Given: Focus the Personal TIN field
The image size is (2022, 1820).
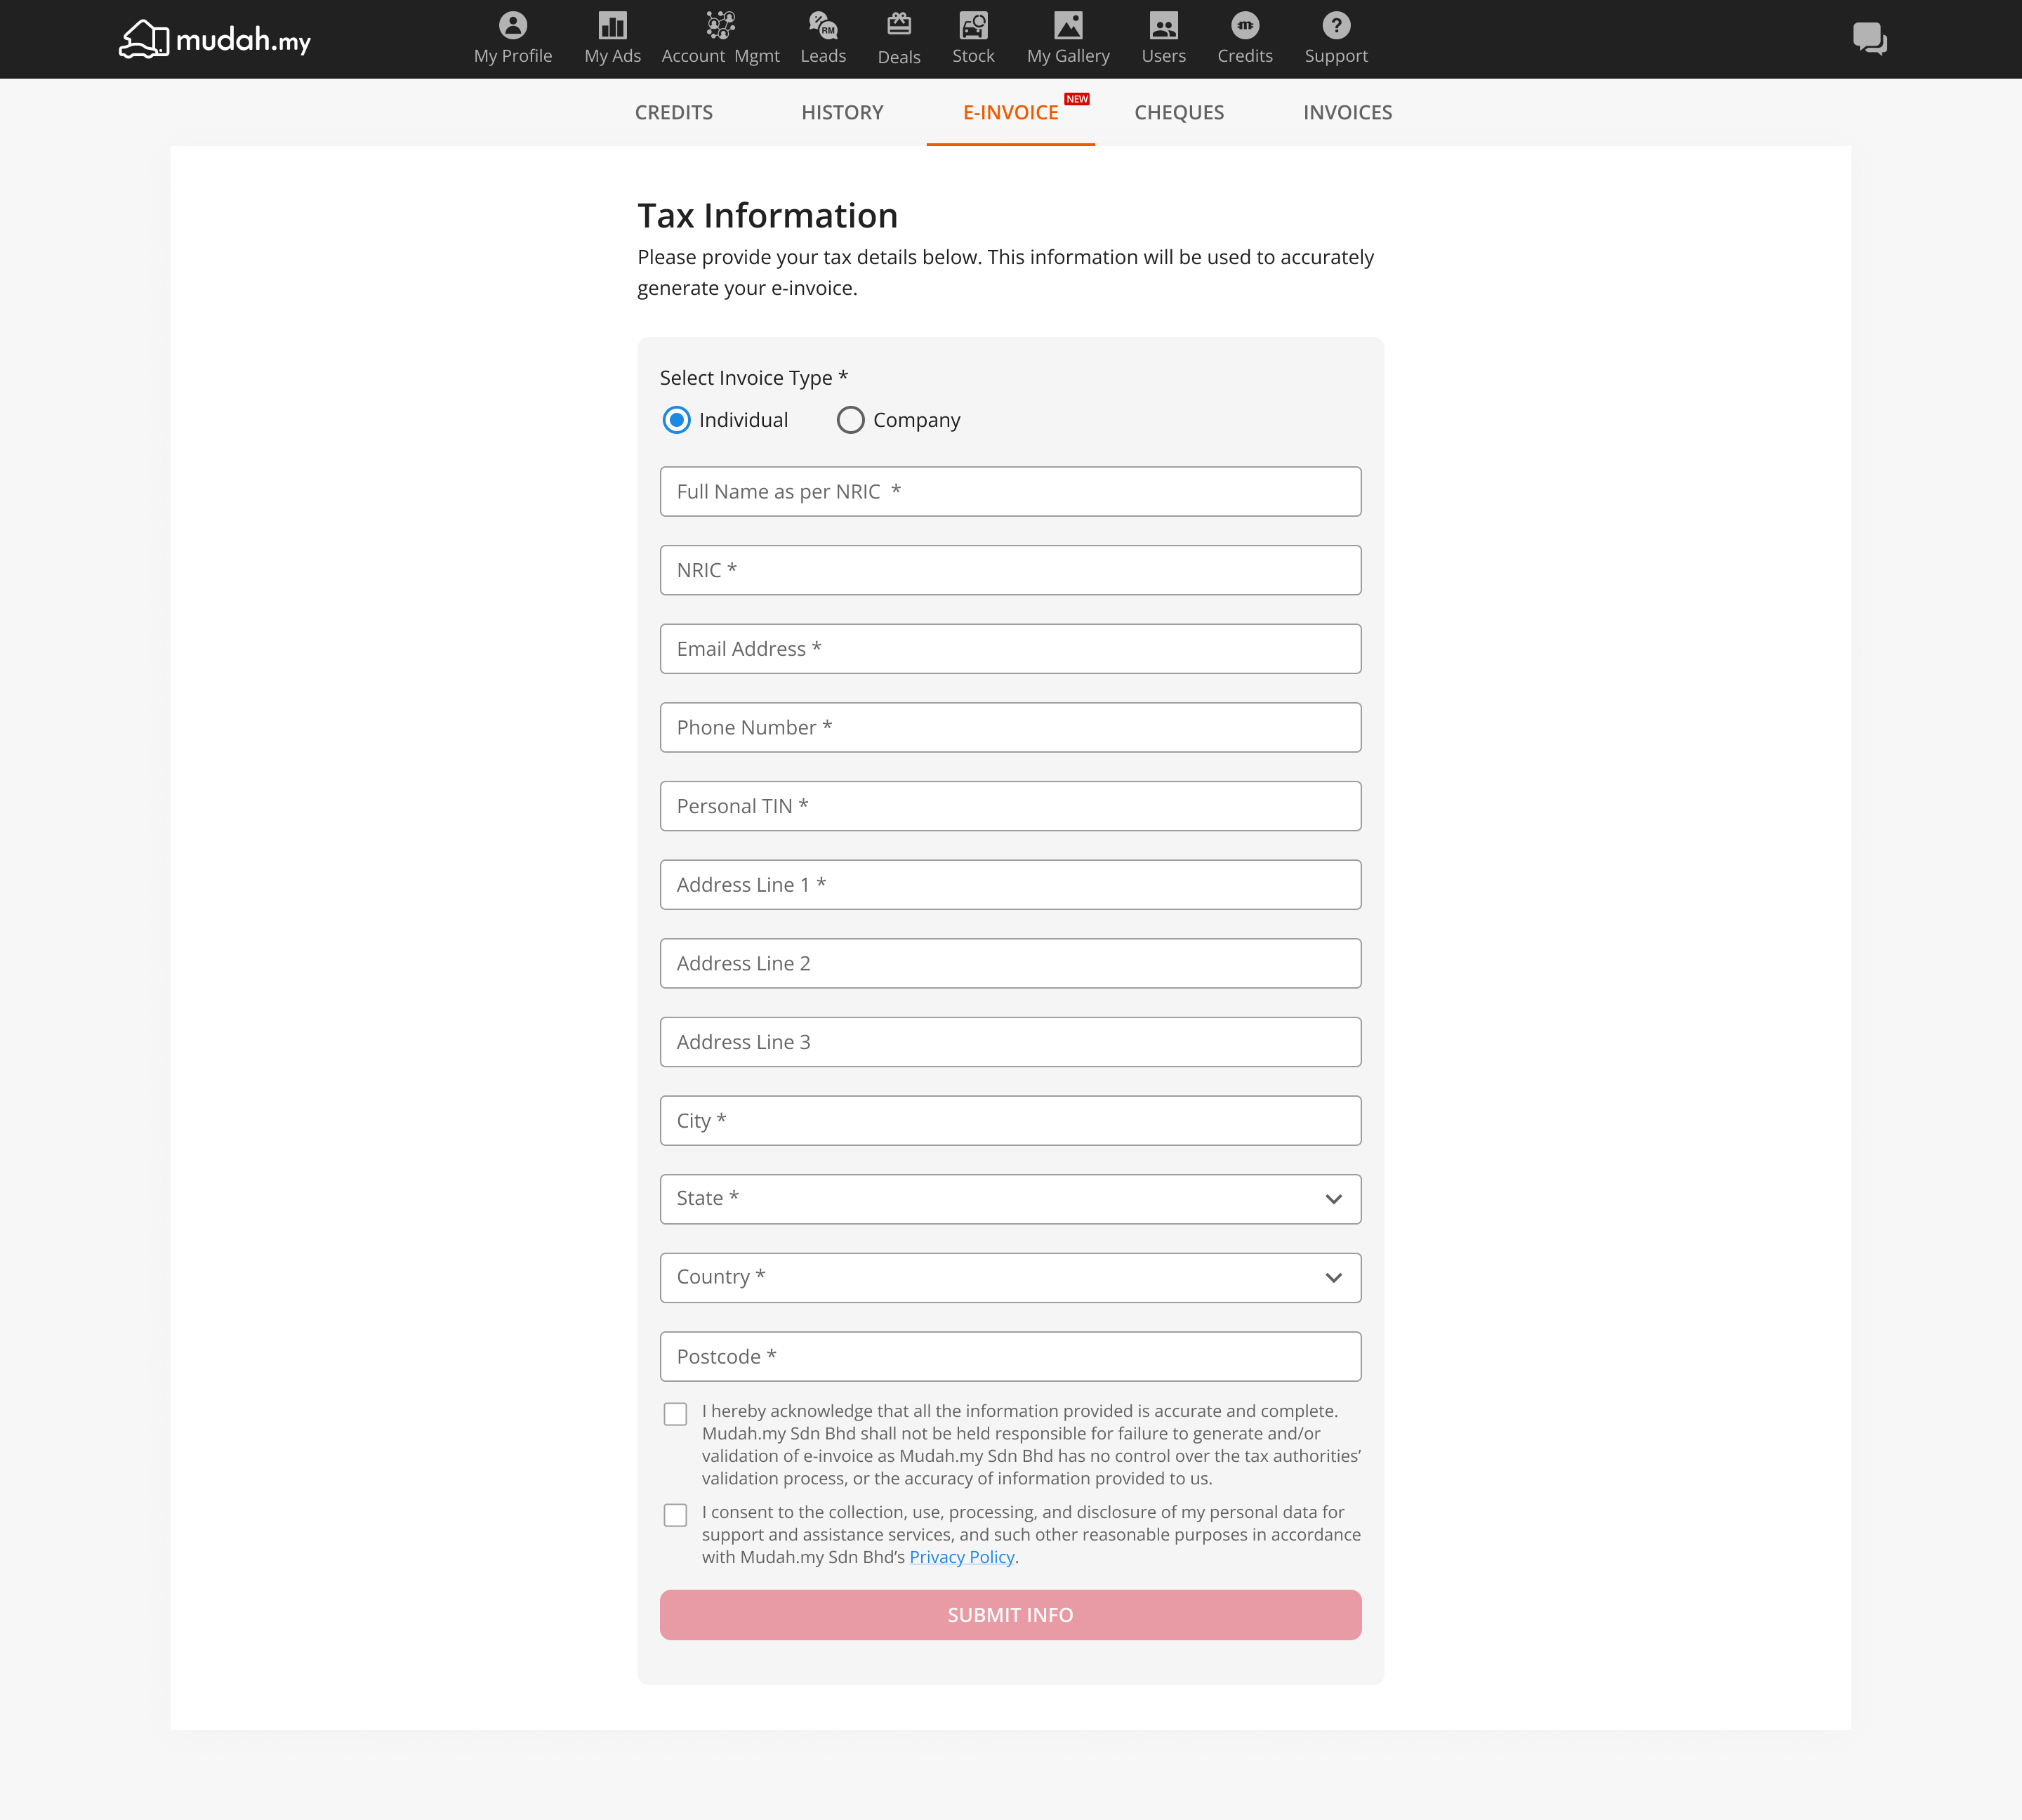Looking at the screenshot, I should pos(1010,806).
